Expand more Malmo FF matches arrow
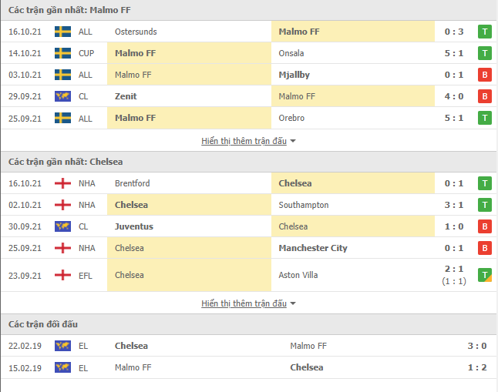498x392 pixels. point(293,141)
